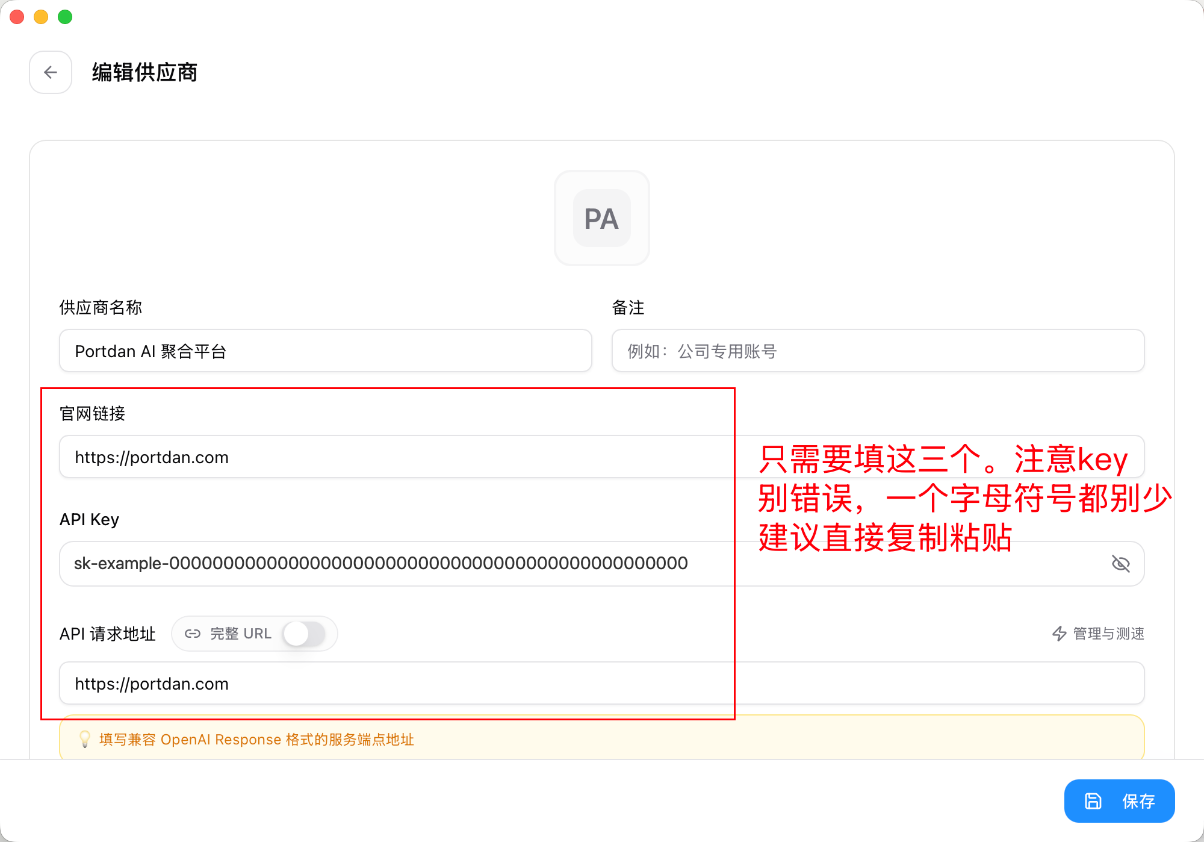Edit the 供应商名称 field with Portdan AI
The width and height of the screenshot is (1204, 842).
[x=326, y=351]
